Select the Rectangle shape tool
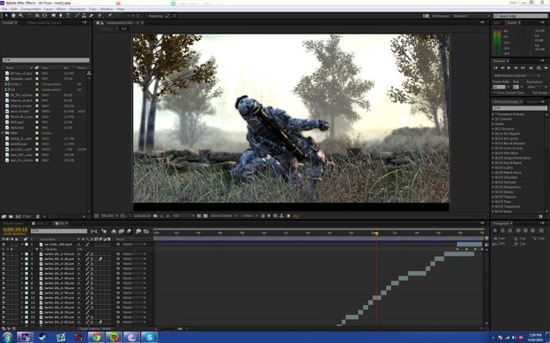The width and height of the screenshot is (550, 343). click(x=53, y=16)
